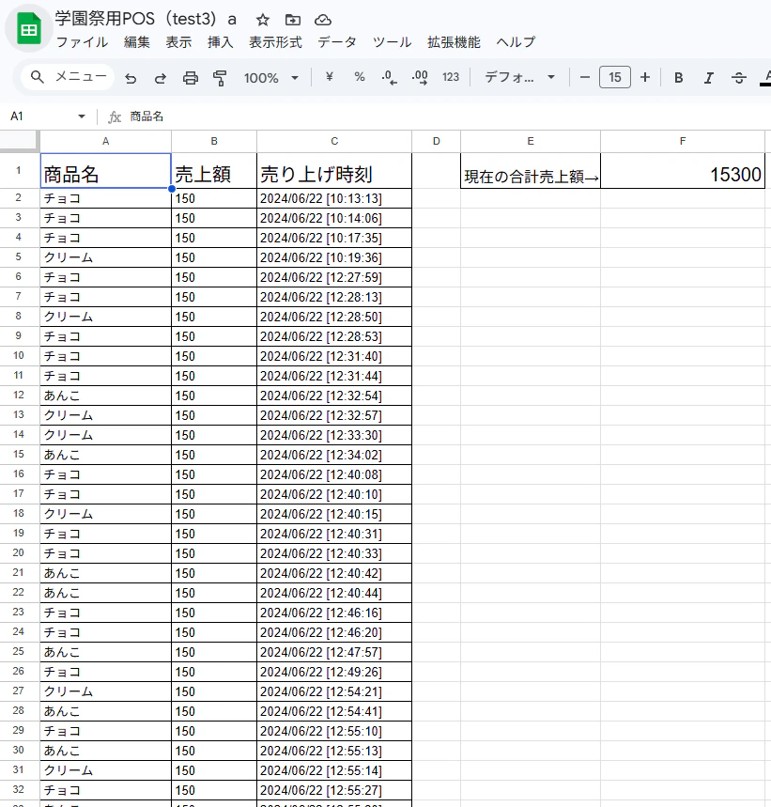Activate the paint format tool
The height and width of the screenshot is (807, 771).
coord(220,78)
